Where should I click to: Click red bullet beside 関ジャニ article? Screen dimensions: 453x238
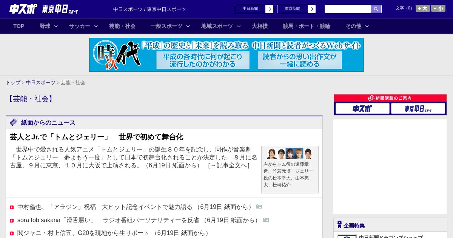[x=12, y=233]
